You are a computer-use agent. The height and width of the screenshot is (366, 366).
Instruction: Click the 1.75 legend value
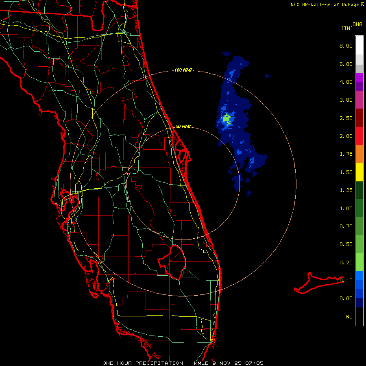(346, 154)
